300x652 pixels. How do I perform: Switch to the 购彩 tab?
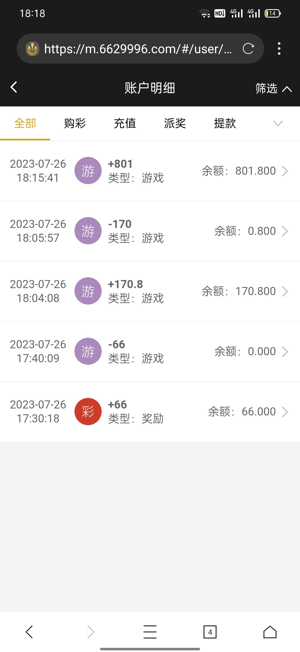pyautogui.click(x=75, y=123)
